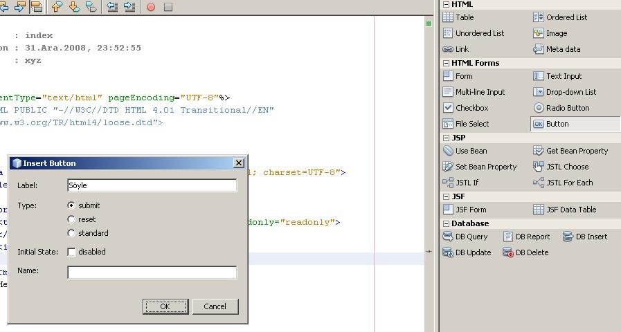
Task: Select JSTL If palette item
Action: 460,183
